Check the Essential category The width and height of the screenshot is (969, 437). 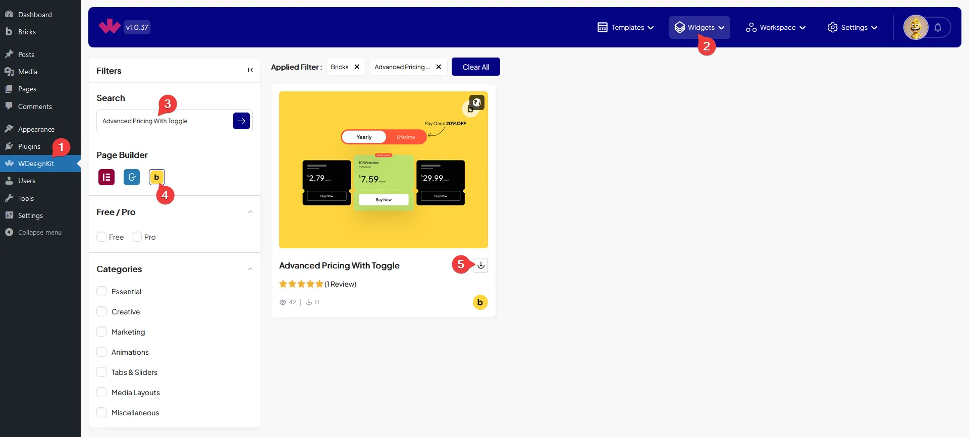pos(101,292)
